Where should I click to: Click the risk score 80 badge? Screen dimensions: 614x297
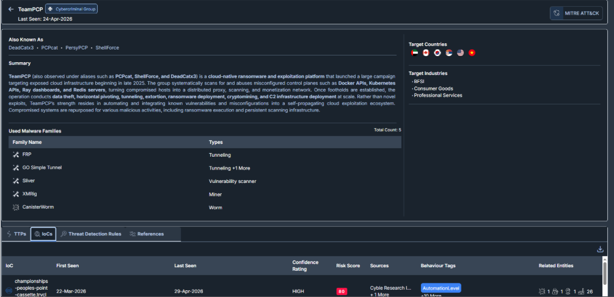[342, 291]
